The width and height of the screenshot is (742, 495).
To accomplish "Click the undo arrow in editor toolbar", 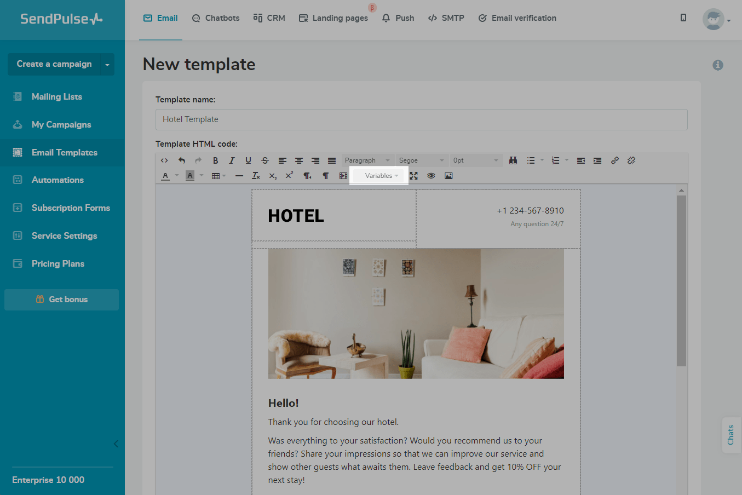I will click(182, 160).
